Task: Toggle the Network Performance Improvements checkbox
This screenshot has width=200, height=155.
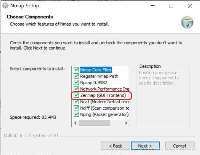Action: tap(76, 89)
